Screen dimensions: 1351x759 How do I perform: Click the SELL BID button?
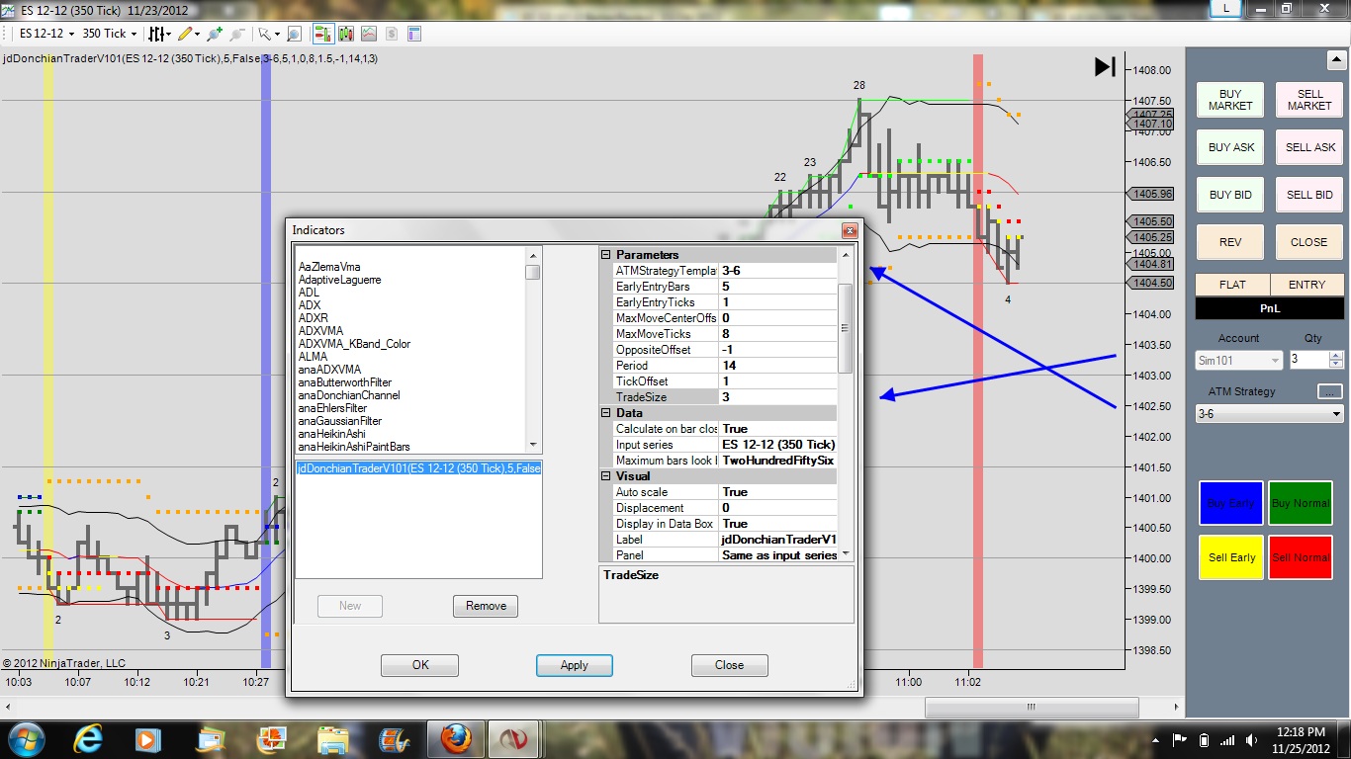point(1309,195)
